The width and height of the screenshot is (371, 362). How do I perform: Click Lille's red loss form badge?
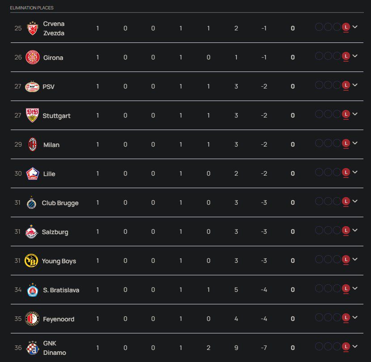click(346, 173)
